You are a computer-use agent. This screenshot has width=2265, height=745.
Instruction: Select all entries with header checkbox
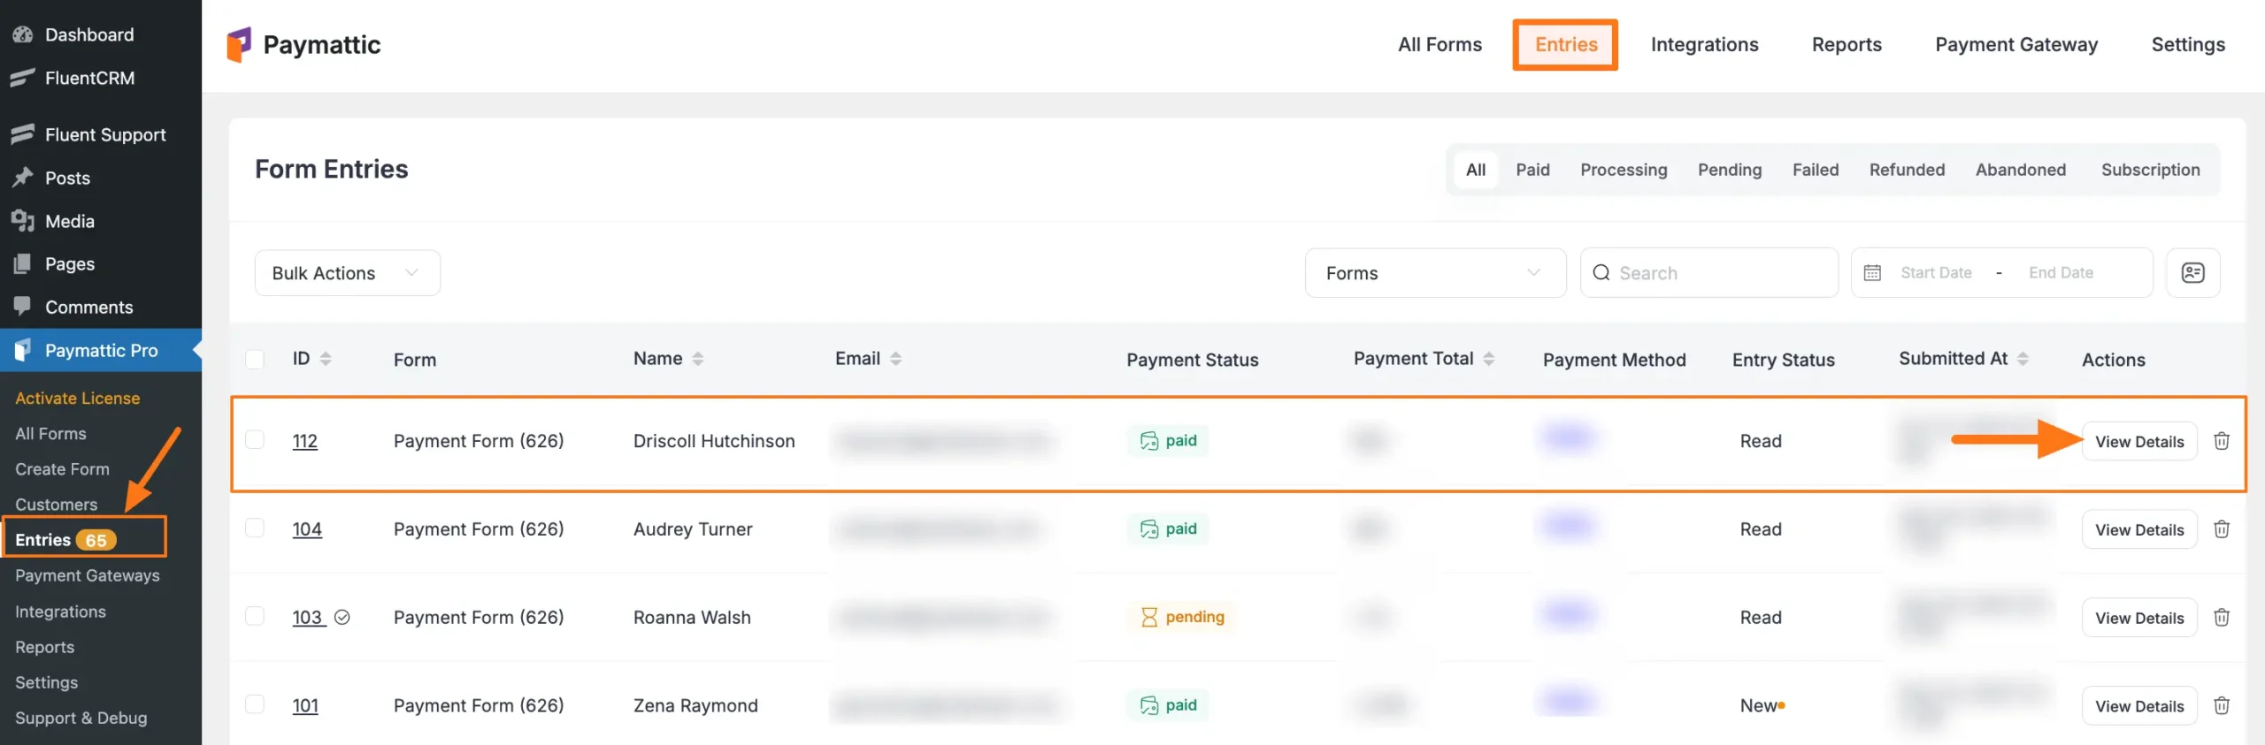tap(255, 360)
